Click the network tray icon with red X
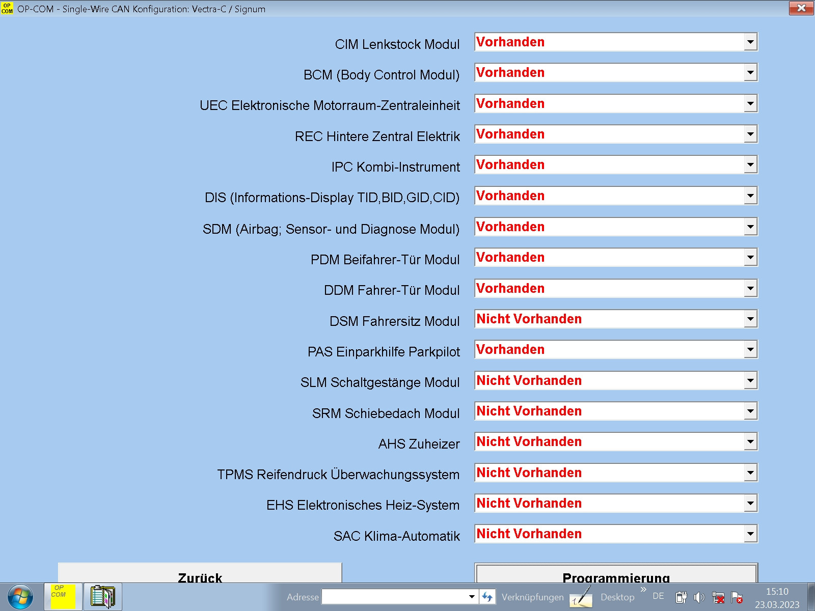815x611 pixels. (718, 597)
